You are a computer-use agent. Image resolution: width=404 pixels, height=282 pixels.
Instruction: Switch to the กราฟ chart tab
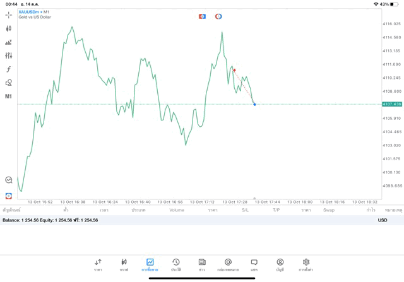tap(124, 264)
